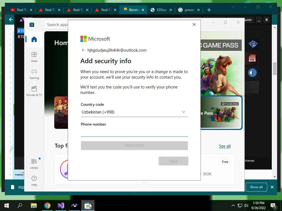Click Show all in downloads bar

click(256, 187)
